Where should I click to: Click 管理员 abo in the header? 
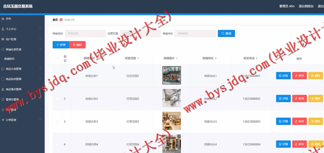tap(287, 6)
